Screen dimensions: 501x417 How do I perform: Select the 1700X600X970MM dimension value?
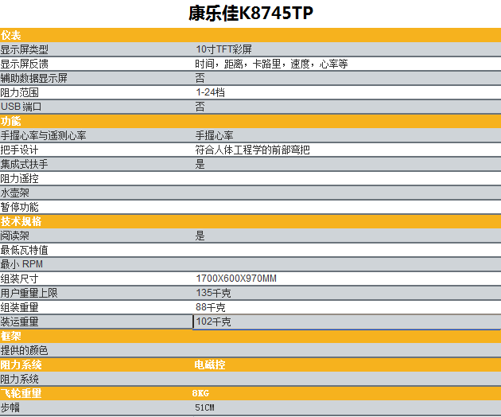(x=236, y=279)
